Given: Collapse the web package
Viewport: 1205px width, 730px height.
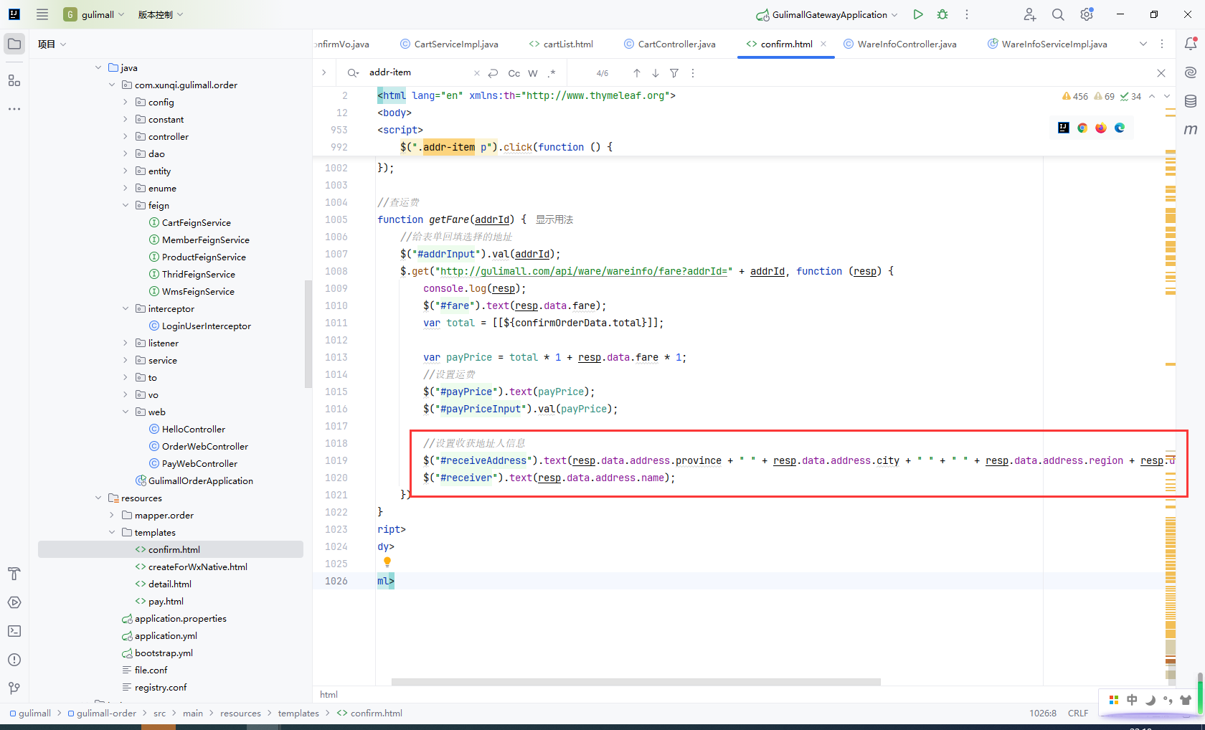Looking at the screenshot, I should click(126, 412).
